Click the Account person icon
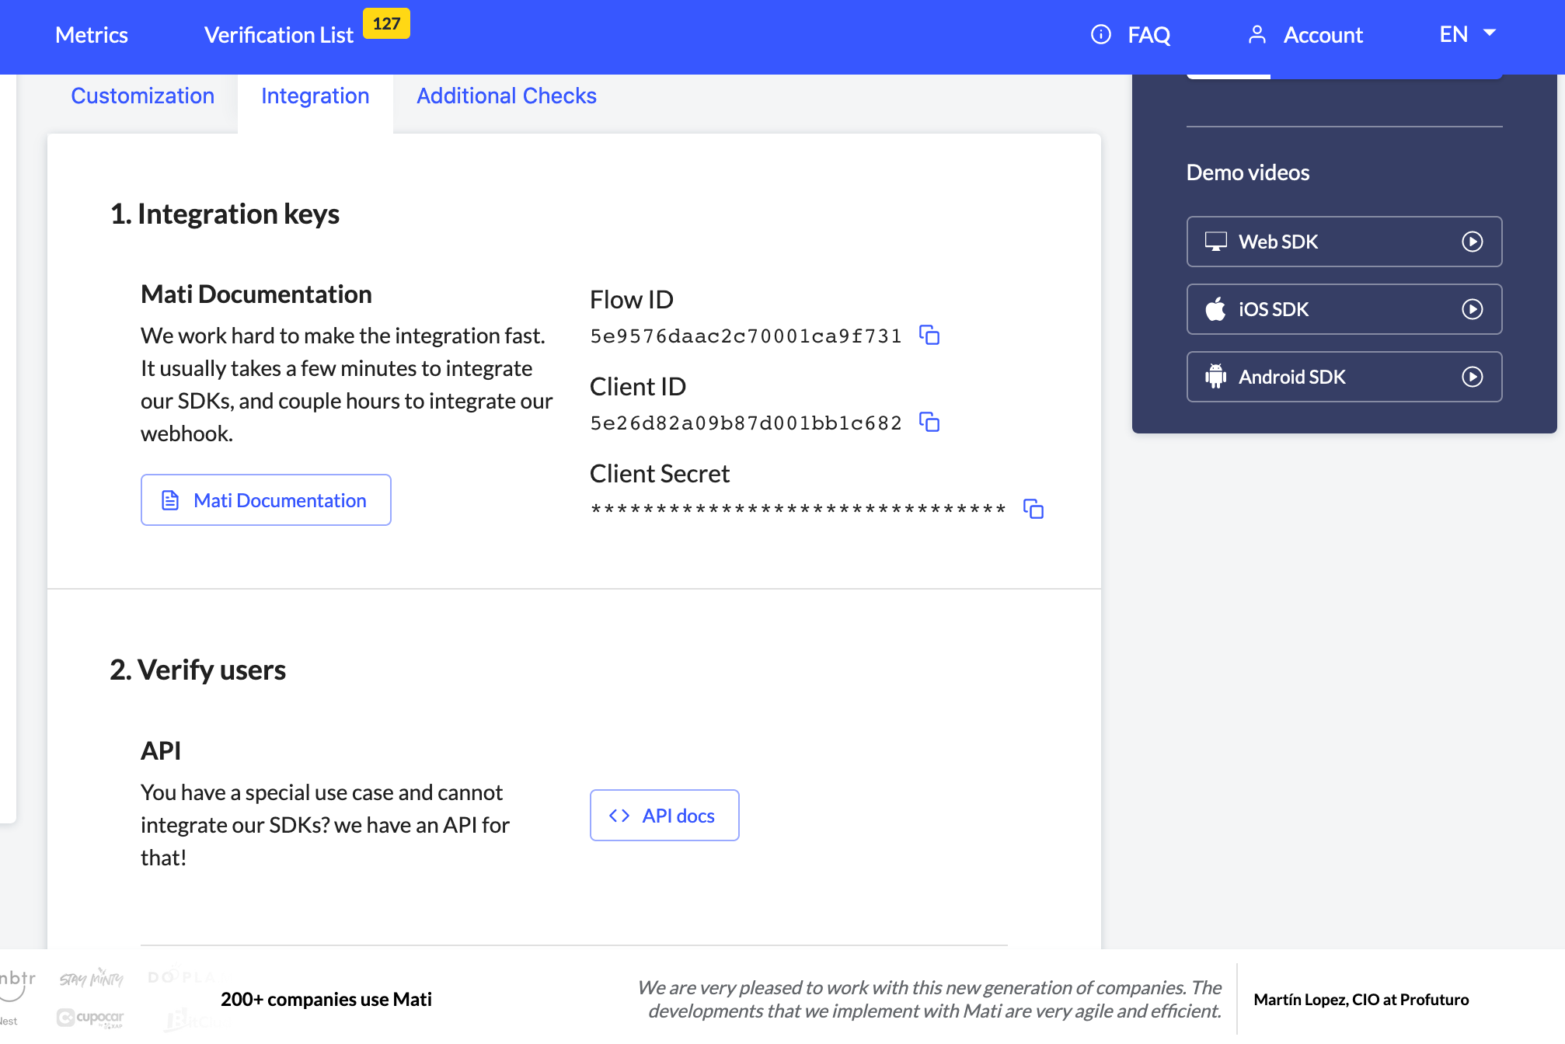 (x=1257, y=35)
